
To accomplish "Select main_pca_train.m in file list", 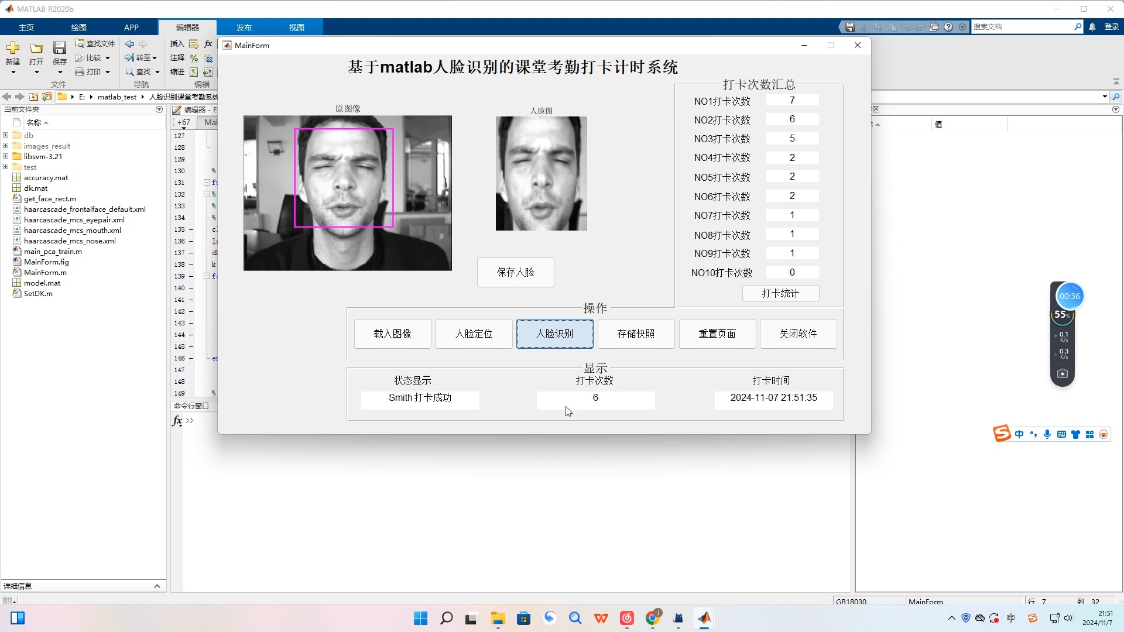I will 53,251.
